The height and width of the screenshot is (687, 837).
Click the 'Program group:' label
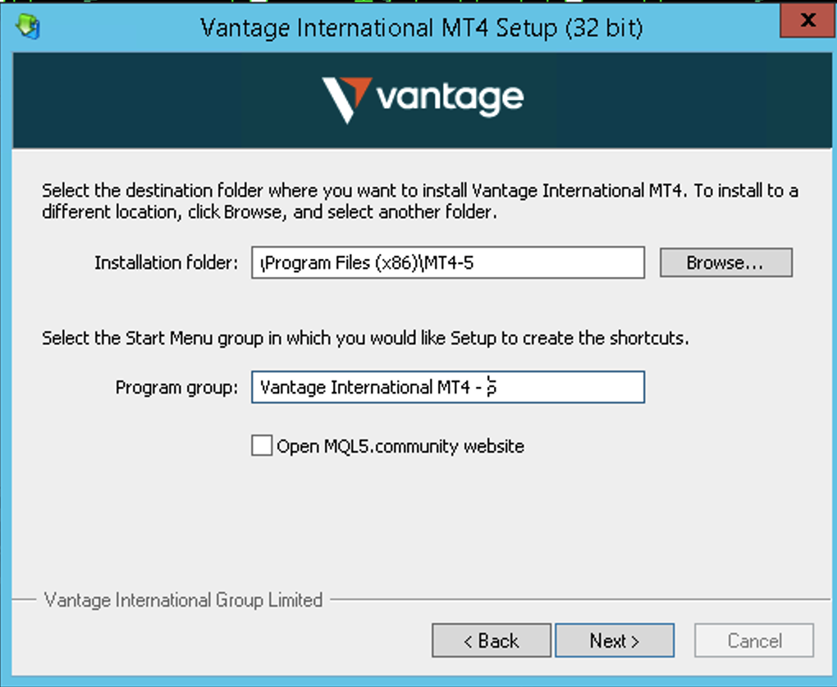[x=176, y=387]
